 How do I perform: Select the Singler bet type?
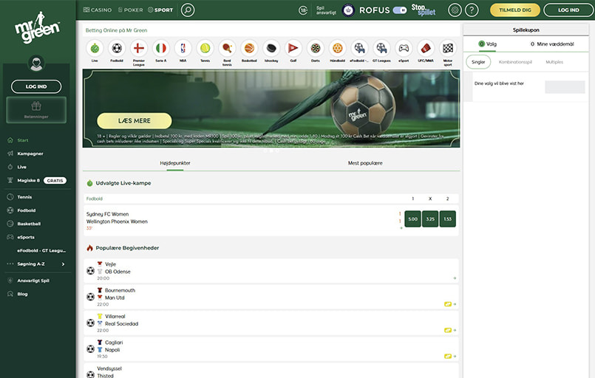(x=478, y=62)
